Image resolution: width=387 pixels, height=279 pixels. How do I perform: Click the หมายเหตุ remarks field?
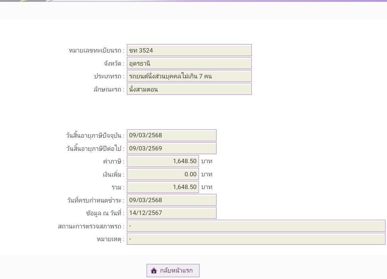(x=256, y=239)
